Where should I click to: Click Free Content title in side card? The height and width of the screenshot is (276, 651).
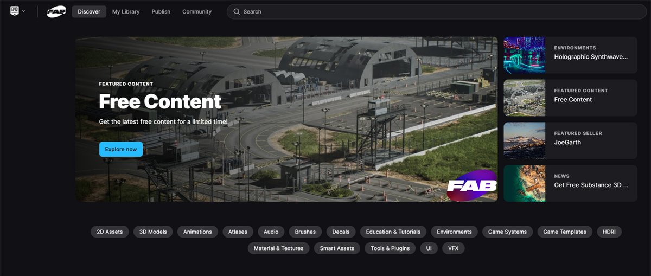click(x=573, y=100)
